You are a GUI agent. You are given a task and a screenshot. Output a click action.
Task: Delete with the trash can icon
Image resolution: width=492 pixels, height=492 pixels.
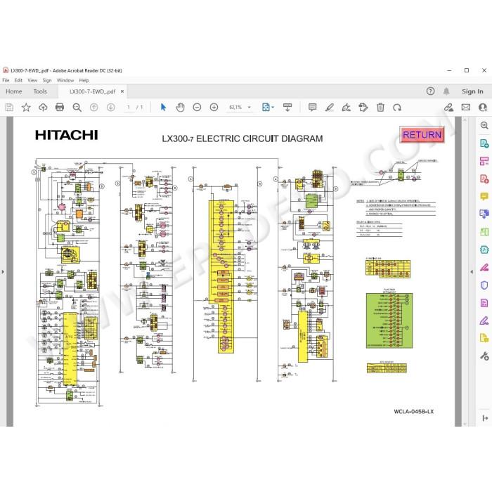380,108
